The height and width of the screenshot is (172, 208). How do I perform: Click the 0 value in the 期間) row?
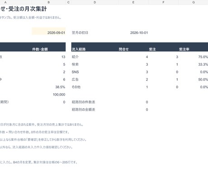coord(64,102)
